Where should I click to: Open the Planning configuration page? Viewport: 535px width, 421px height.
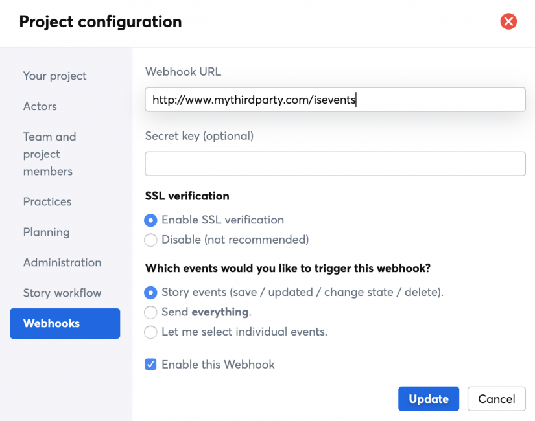(46, 232)
